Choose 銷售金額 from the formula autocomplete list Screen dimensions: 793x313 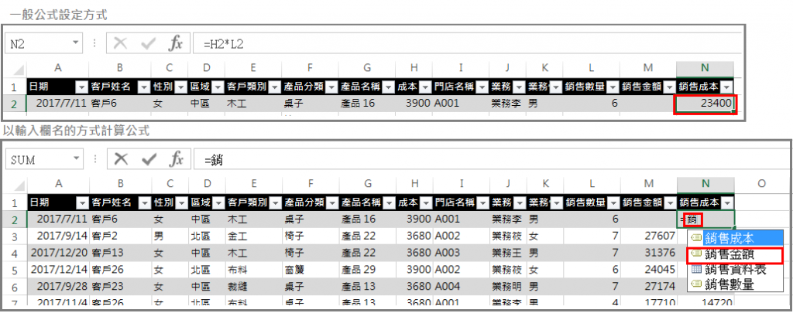click(735, 254)
